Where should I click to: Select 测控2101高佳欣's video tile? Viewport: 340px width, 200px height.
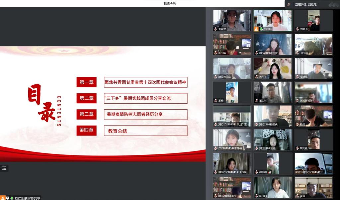[273, 44]
